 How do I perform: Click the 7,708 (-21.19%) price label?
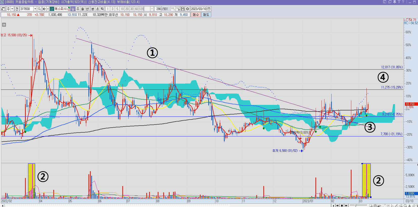point(391,134)
